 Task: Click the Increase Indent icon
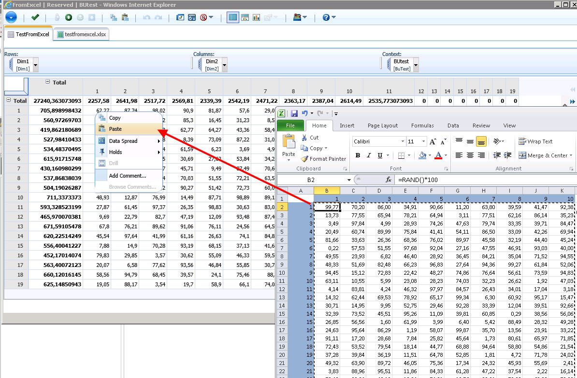pyautogui.click(x=507, y=155)
